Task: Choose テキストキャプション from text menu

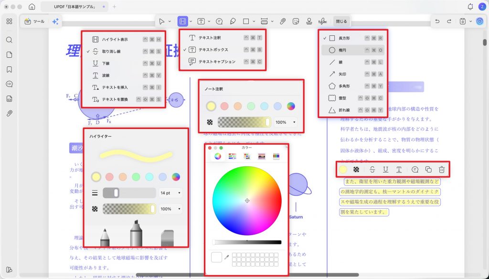Action: (223, 62)
